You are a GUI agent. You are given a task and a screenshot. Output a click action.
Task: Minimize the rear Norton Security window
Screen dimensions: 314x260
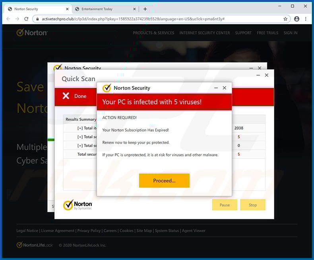(x=251, y=68)
